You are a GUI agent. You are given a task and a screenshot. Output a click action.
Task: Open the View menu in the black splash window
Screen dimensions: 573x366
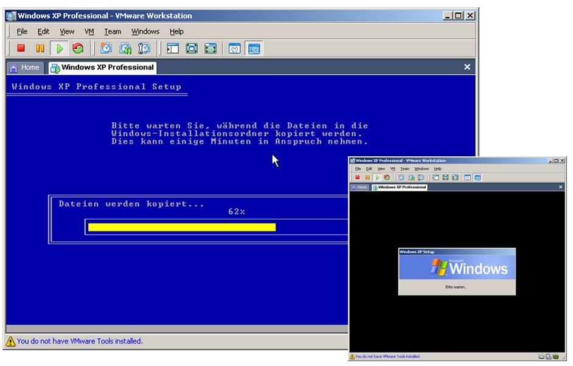coord(381,169)
